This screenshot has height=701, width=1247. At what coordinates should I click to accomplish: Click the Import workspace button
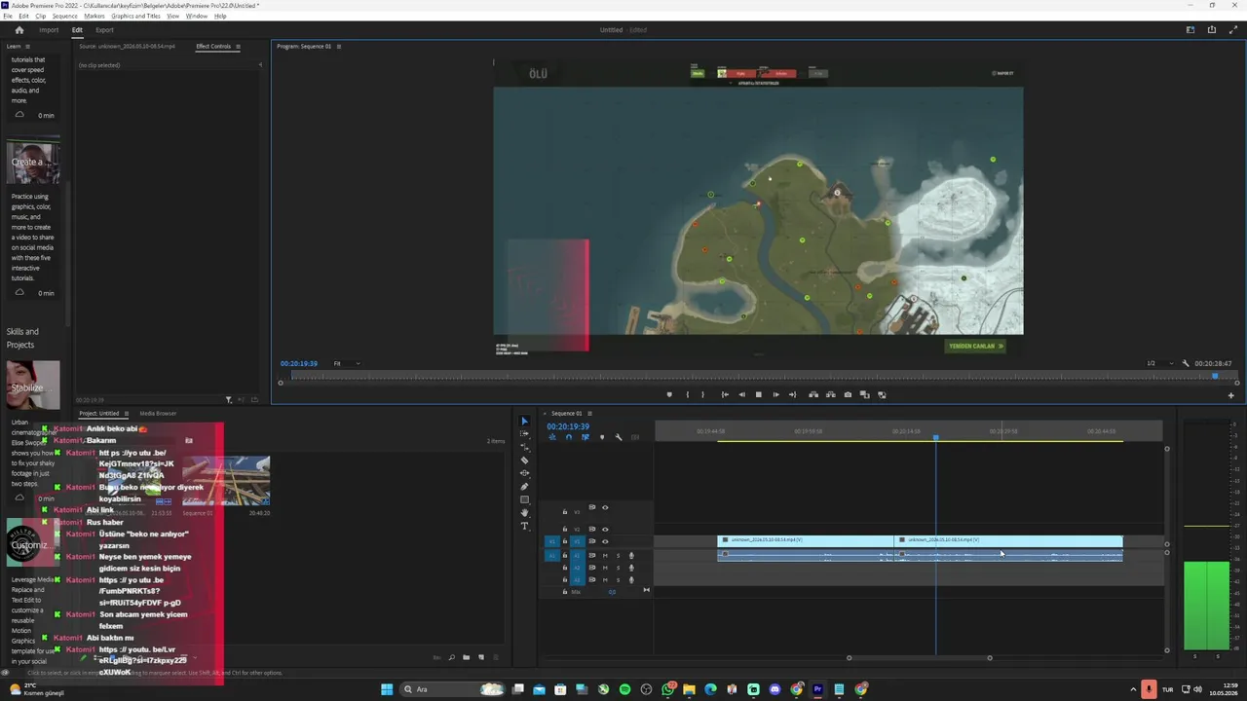click(49, 30)
